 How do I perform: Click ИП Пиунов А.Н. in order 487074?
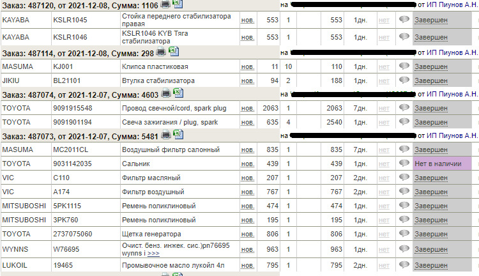452,94
